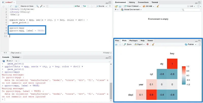Open the 206 MiB memory usage dropdown

154,6
